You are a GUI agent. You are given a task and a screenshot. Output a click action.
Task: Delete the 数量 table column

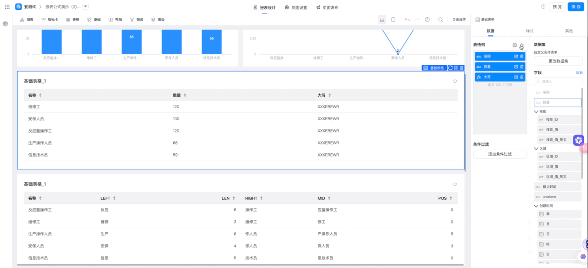click(522, 67)
